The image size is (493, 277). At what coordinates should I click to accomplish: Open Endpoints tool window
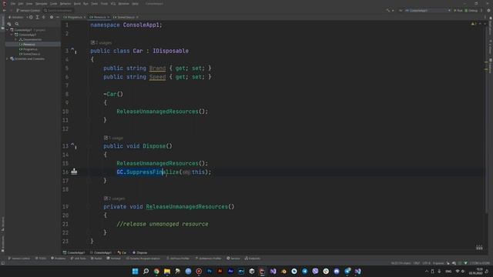pos(253,259)
